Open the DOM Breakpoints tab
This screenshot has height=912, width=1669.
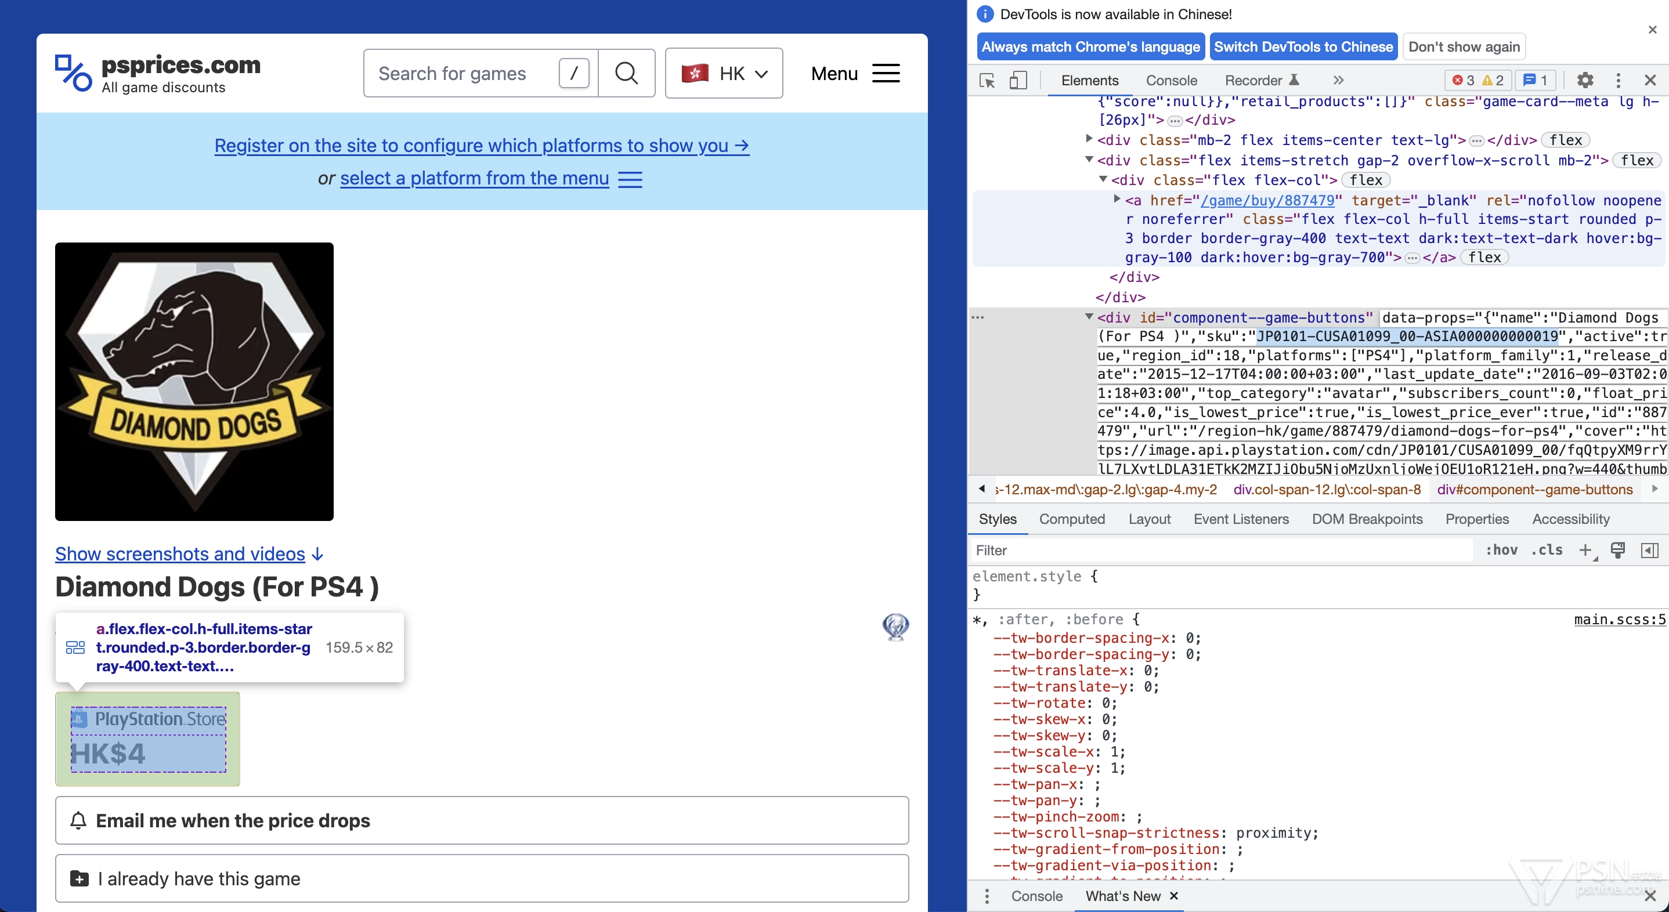coord(1367,519)
